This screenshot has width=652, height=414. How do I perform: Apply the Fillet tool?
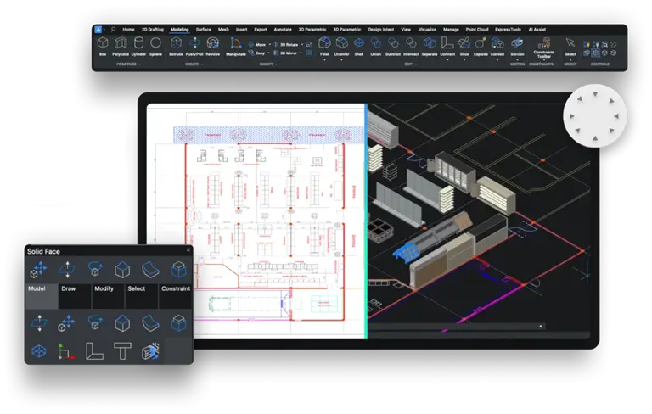(324, 46)
